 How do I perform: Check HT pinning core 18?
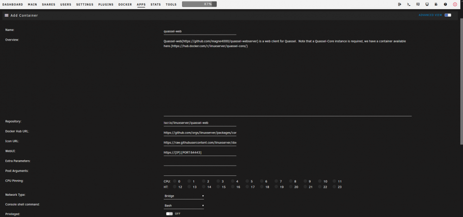[262, 187]
